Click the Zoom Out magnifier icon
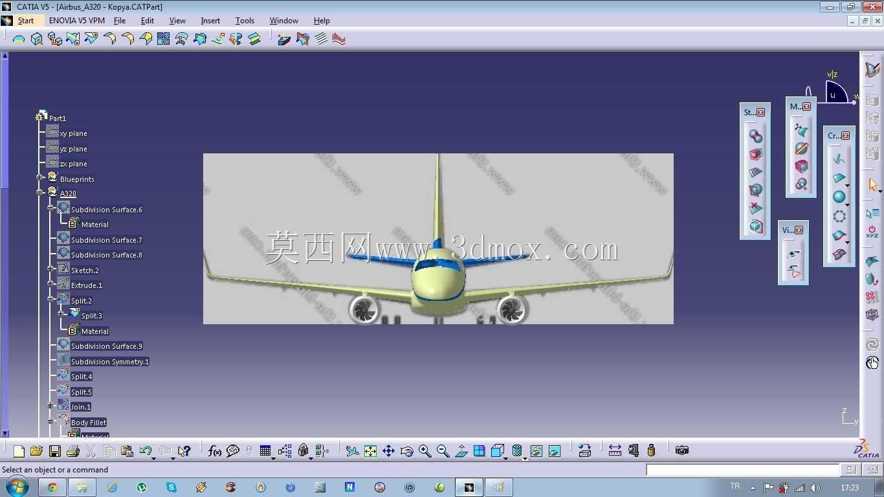884x497 pixels. [443, 451]
